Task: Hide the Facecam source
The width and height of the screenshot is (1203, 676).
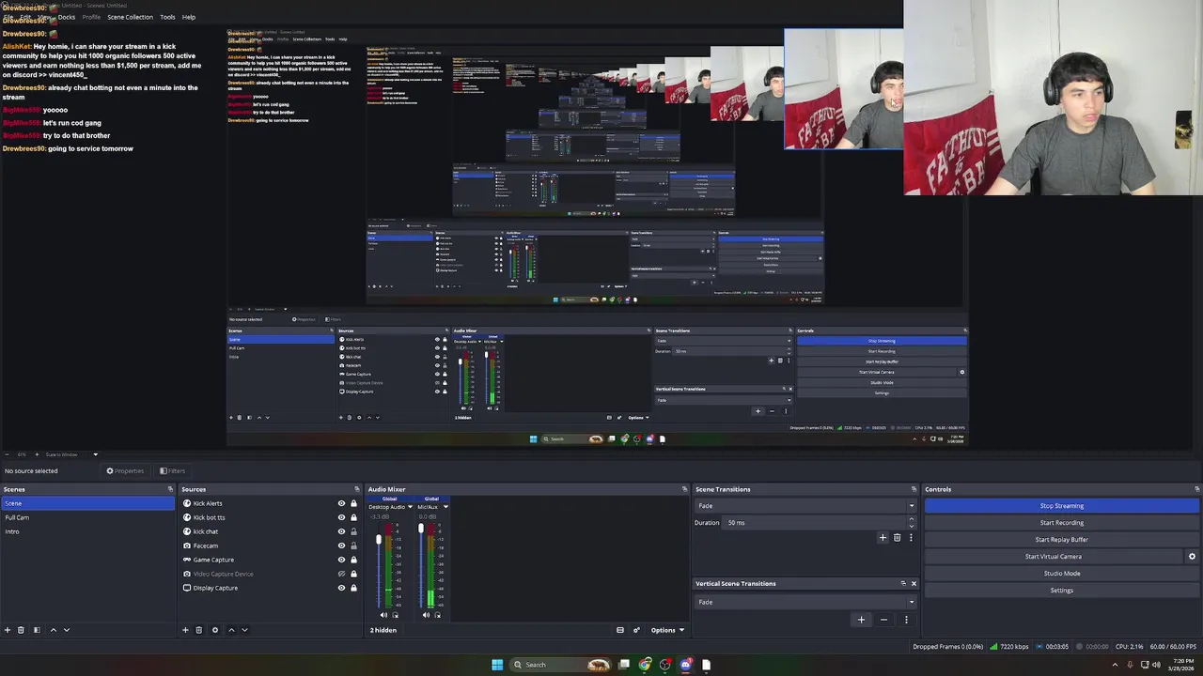Action: 341,545
